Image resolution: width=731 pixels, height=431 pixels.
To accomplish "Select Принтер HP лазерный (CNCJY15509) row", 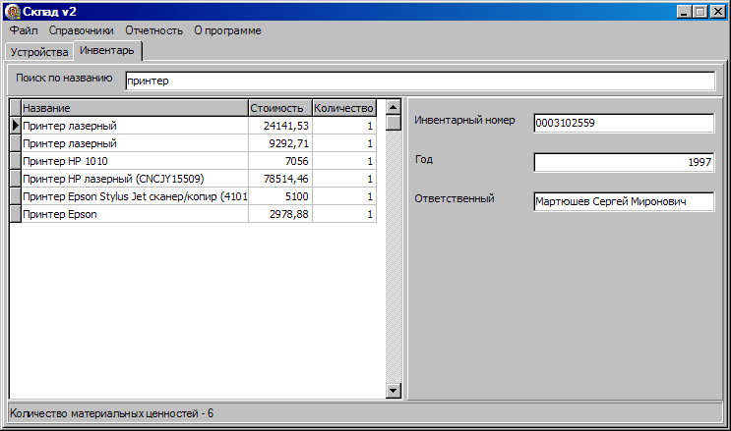I will coord(193,179).
